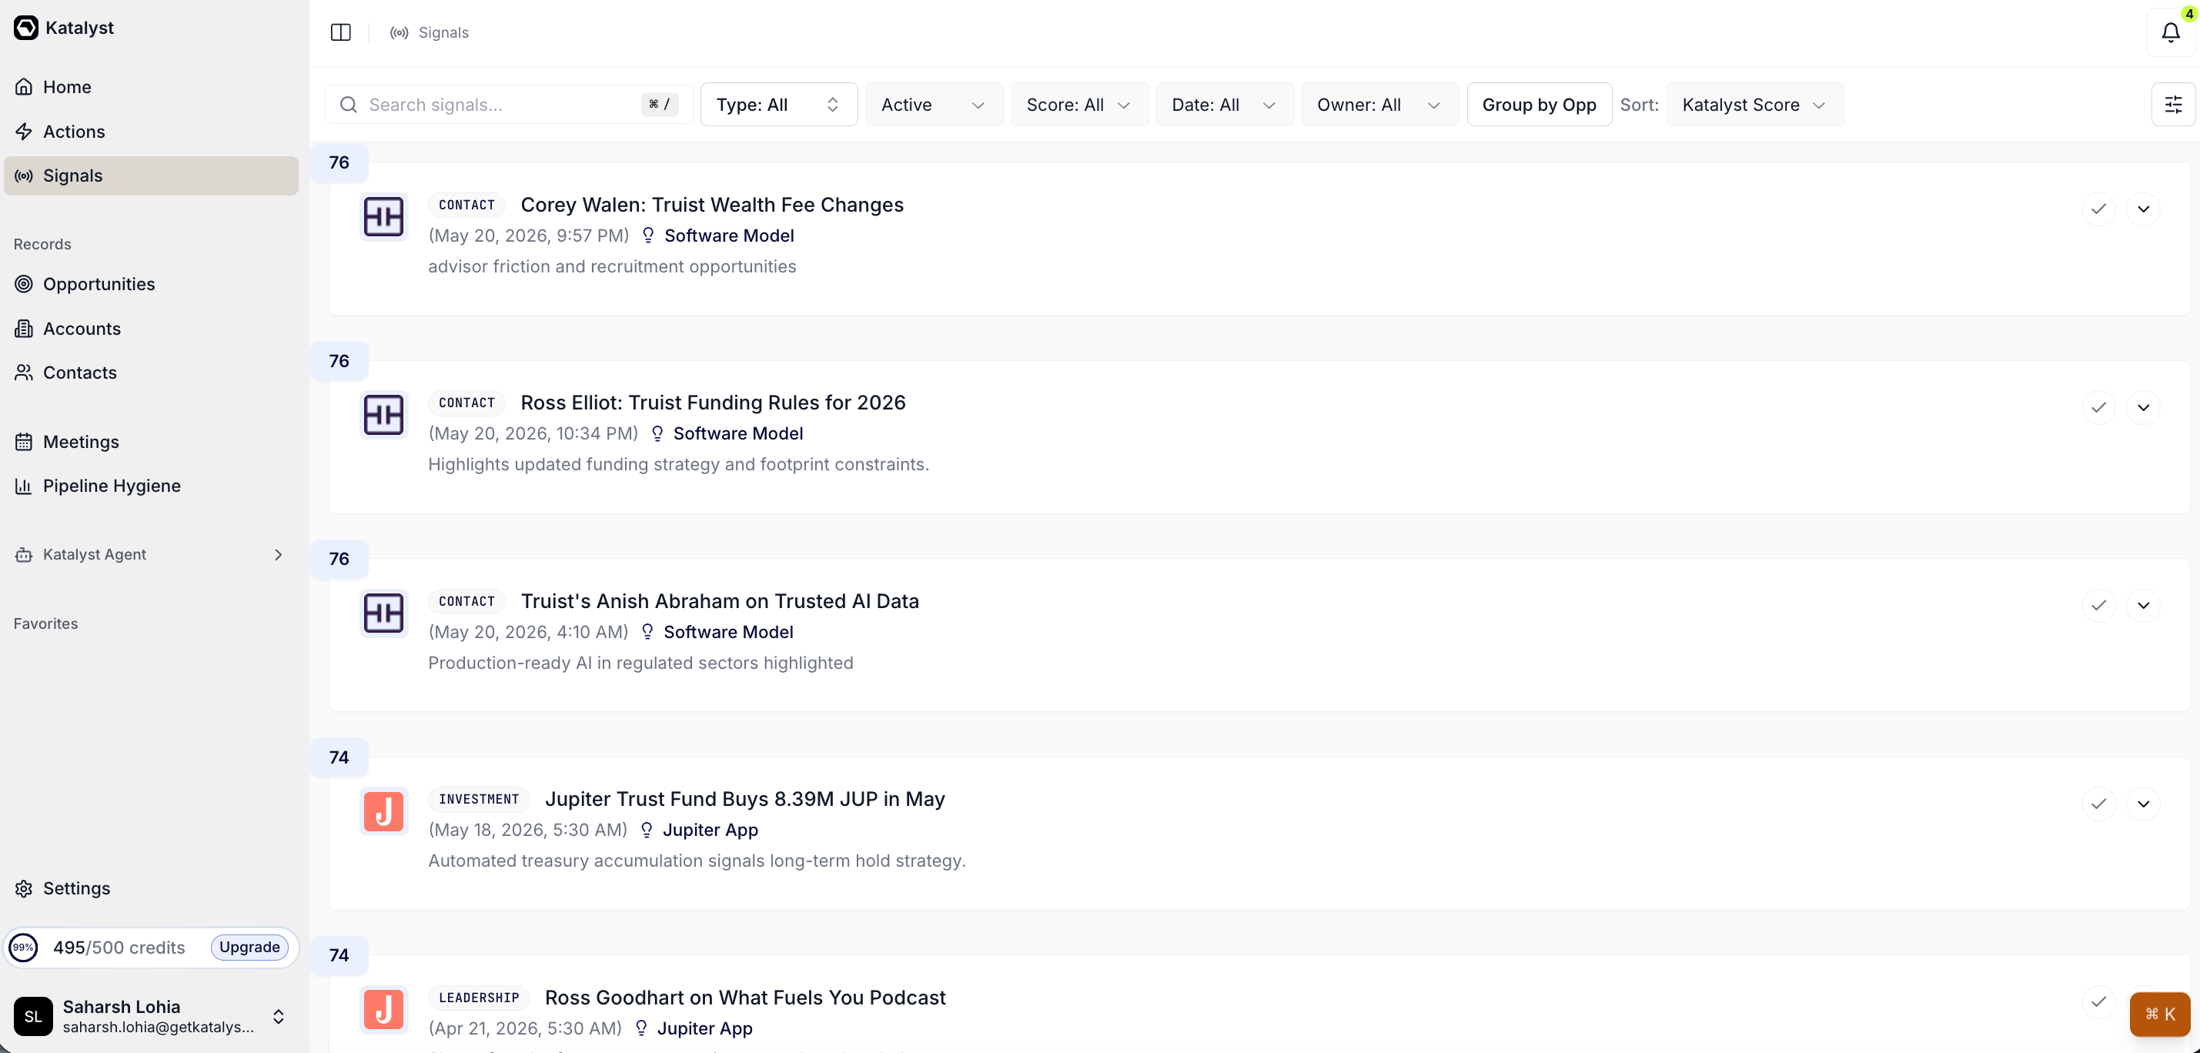
Task: Click the INVESTMENT tag on Jupiter signal
Action: (x=478, y=799)
